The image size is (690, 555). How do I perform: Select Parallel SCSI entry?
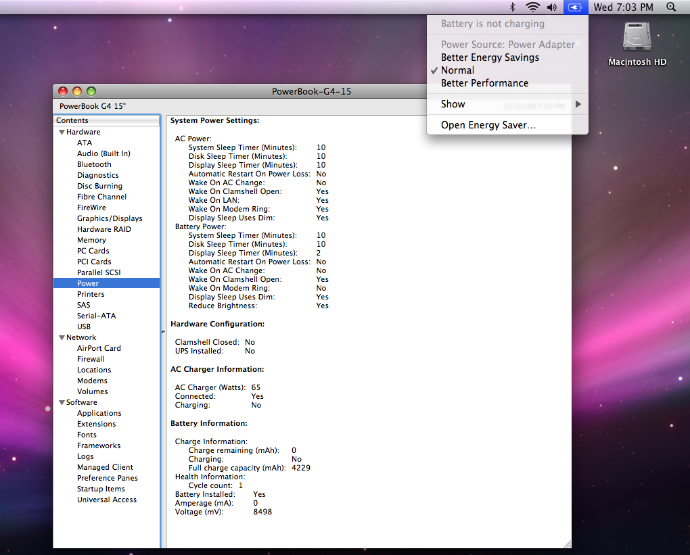[x=106, y=272]
